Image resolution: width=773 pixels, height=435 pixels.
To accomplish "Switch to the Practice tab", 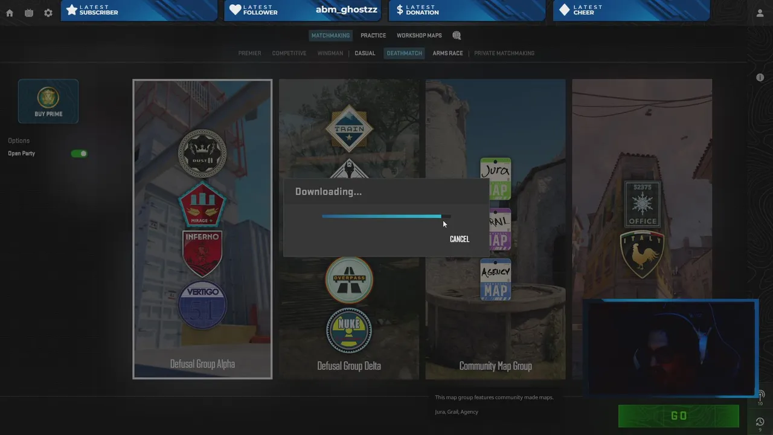I will pyautogui.click(x=373, y=36).
